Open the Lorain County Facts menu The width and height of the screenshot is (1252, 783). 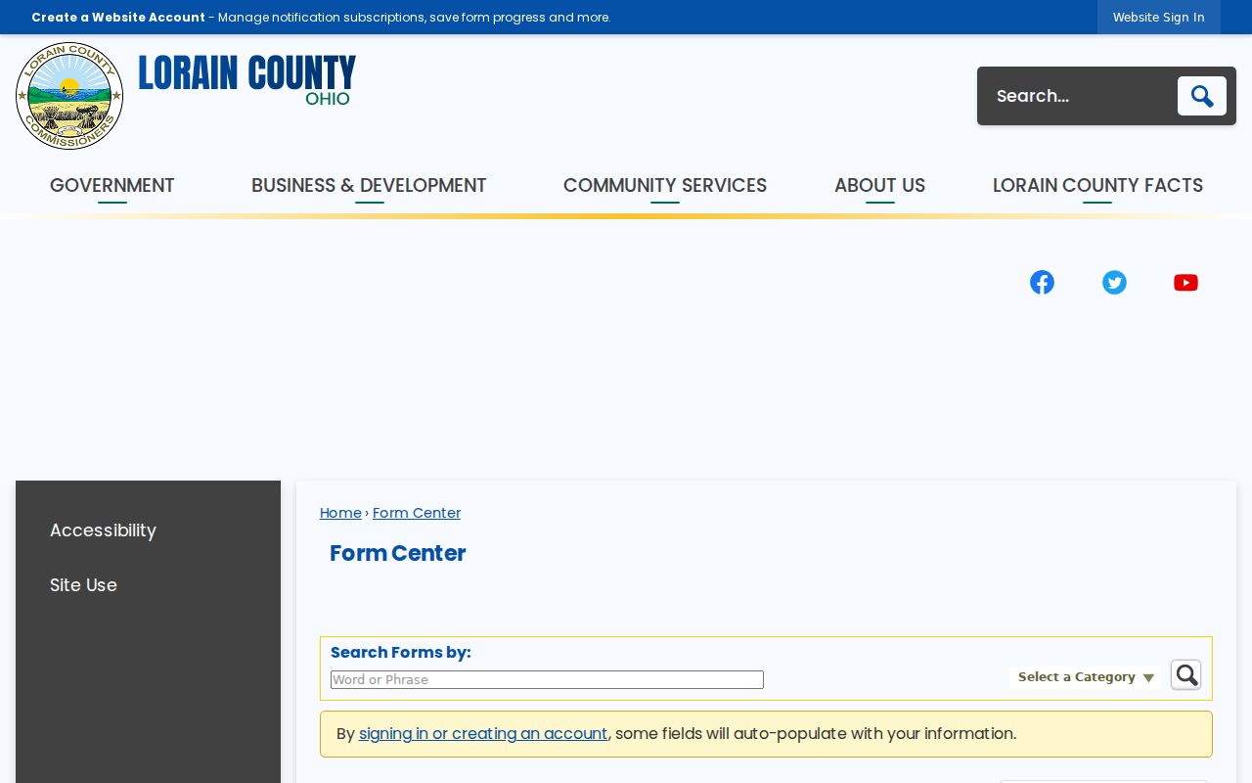[x=1097, y=185]
